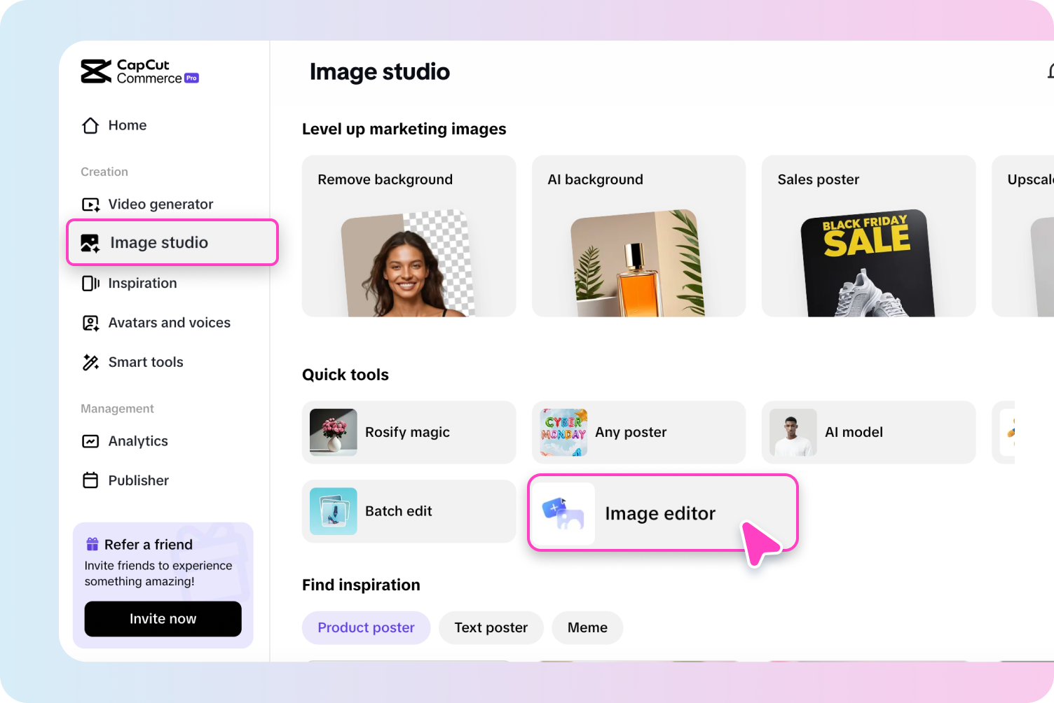Select the Video generator icon
This screenshot has width=1054, height=703.
(x=90, y=204)
